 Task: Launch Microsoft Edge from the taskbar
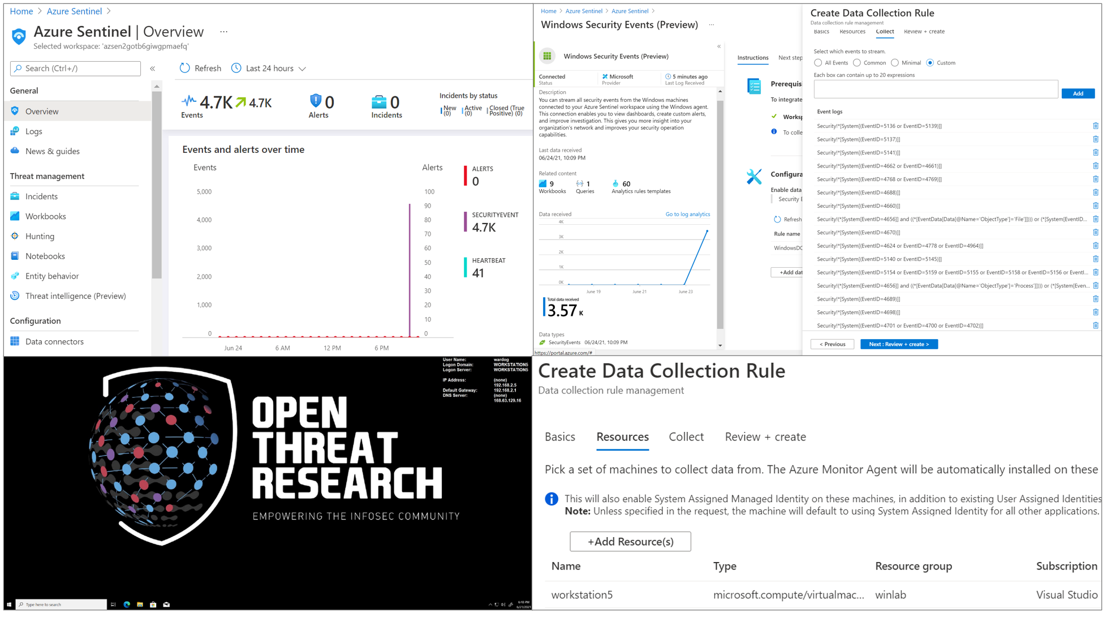(x=126, y=605)
